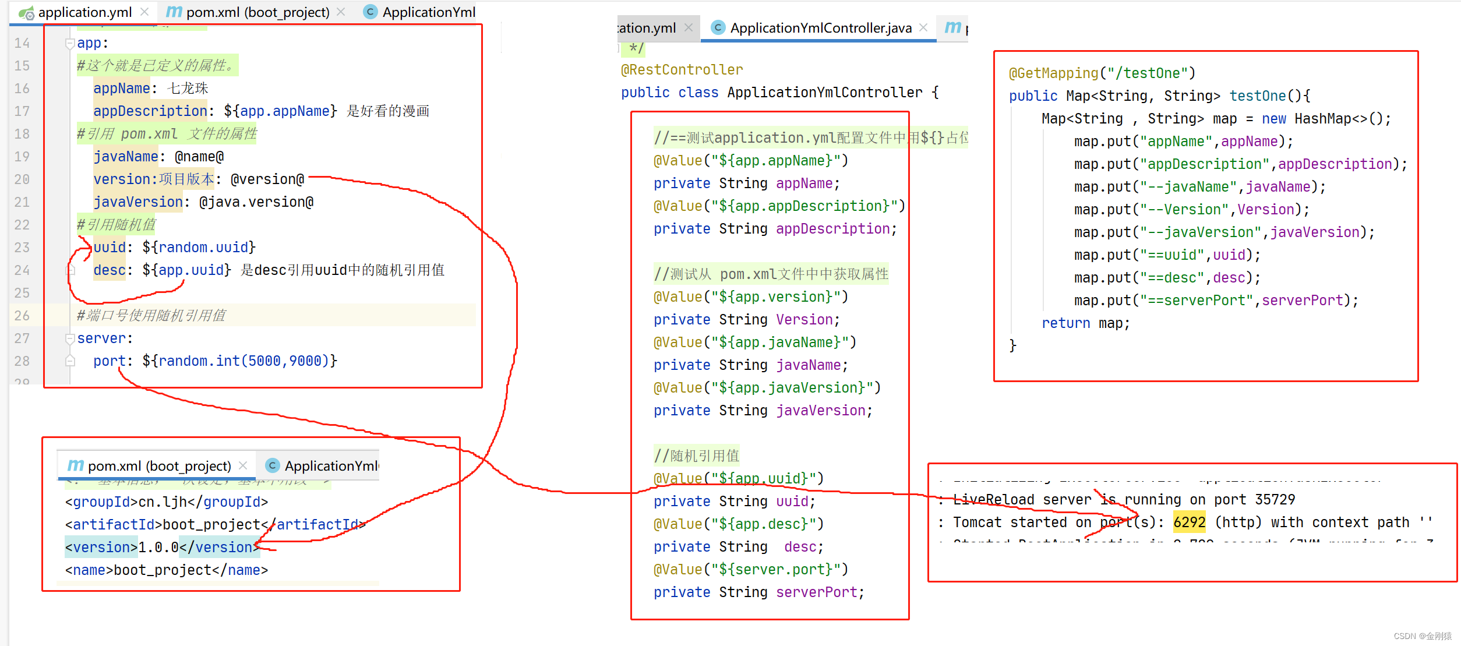The image size is (1461, 646).
Task: Open lower ApplicationYml tab near pom.xml
Action: (331, 466)
